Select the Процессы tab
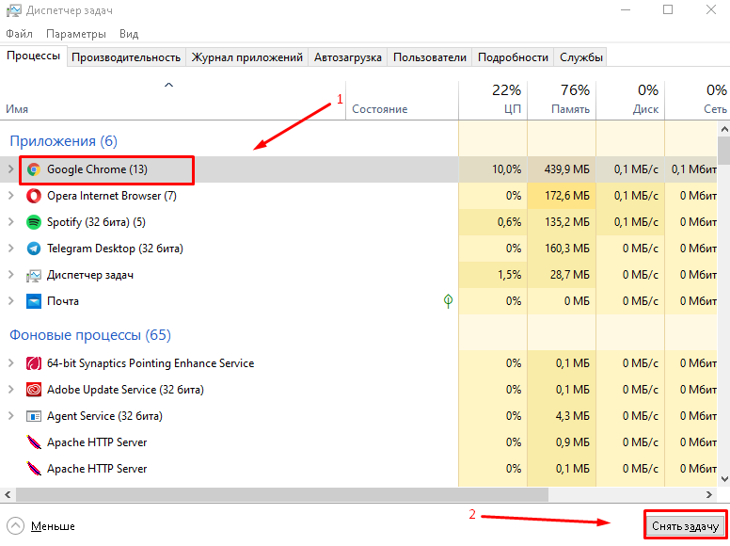 tap(34, 56)
